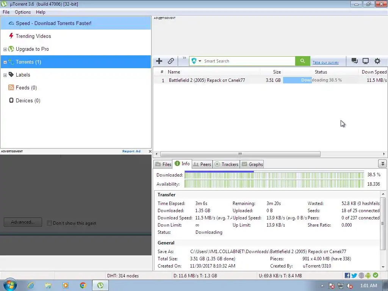Sort torrents by Status column header
388x291 pixels.
pos(321,72)
